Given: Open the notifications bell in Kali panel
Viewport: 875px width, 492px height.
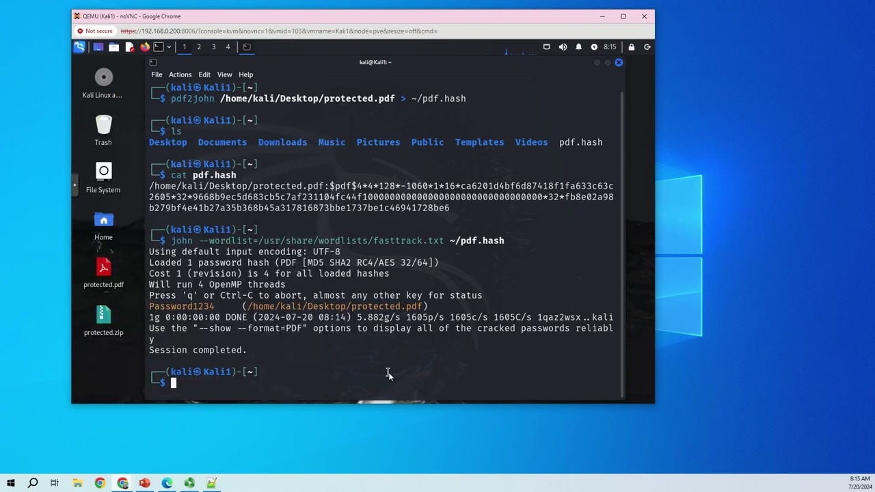Looking at the screenshot, I should click(578, 47).
